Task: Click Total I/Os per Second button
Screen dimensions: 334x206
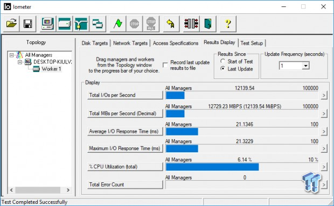Action: pos(125,95)
